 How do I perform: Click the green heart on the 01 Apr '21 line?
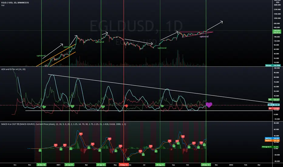click(103, 107)
